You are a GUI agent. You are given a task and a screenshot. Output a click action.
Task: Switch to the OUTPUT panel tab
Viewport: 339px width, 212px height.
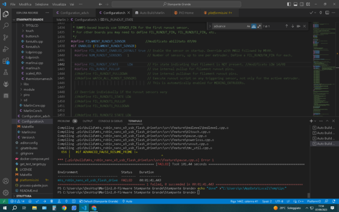[x=88, y=121]
